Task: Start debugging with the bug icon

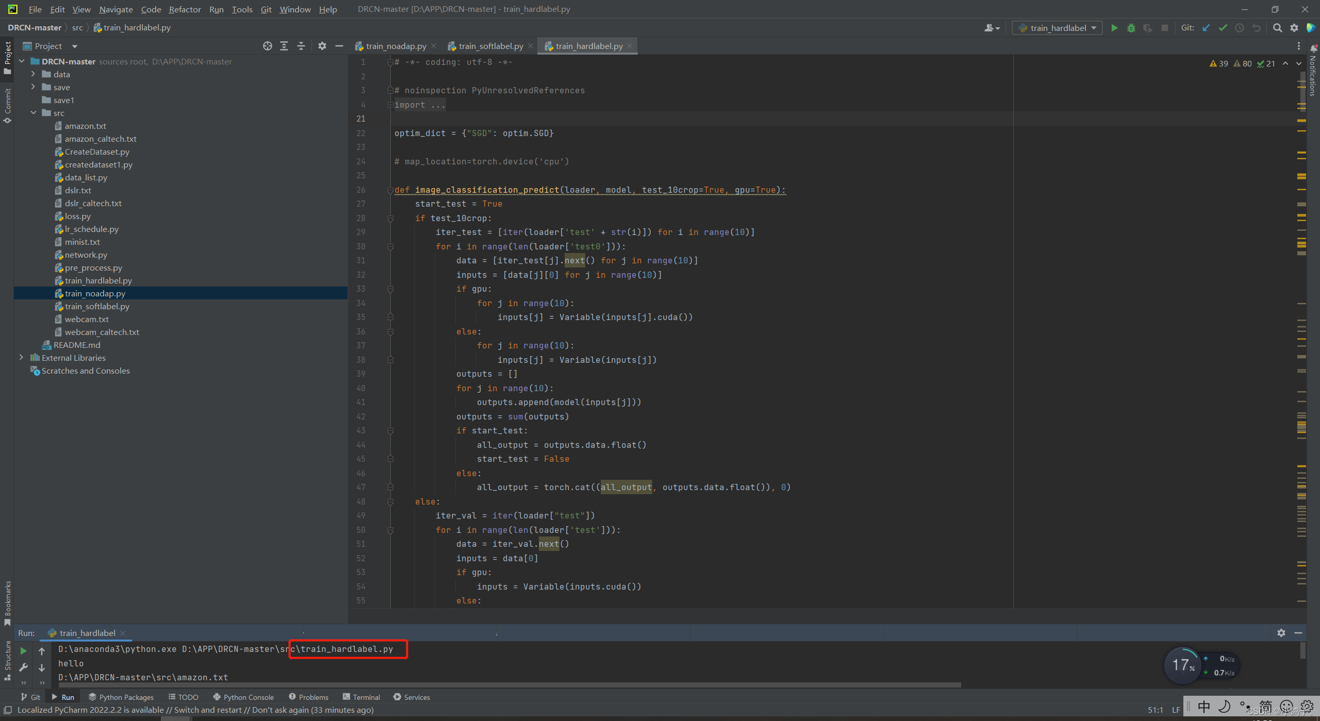Action: pos(1131,28)
